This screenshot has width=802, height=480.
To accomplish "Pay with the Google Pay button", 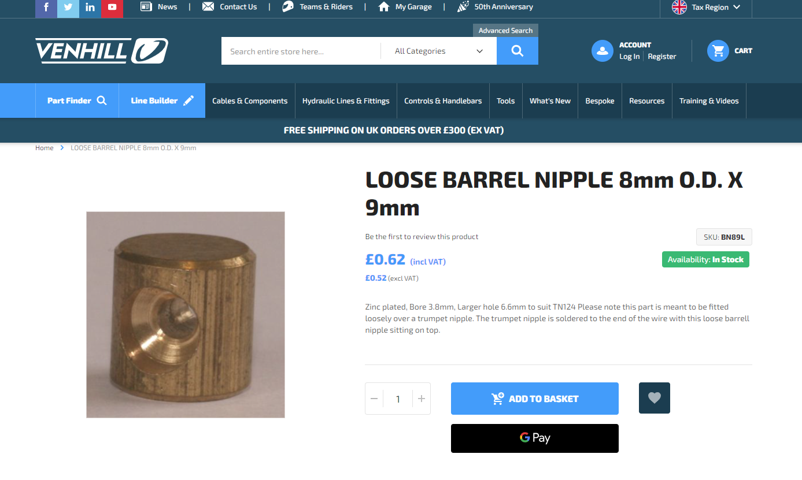I will [535, 438].
